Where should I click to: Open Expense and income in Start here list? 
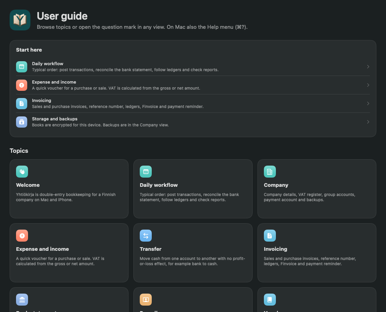pos(193,85)
